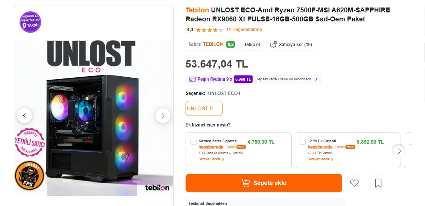
Task: Show previous product image arrow
Action: coord(24,116)
